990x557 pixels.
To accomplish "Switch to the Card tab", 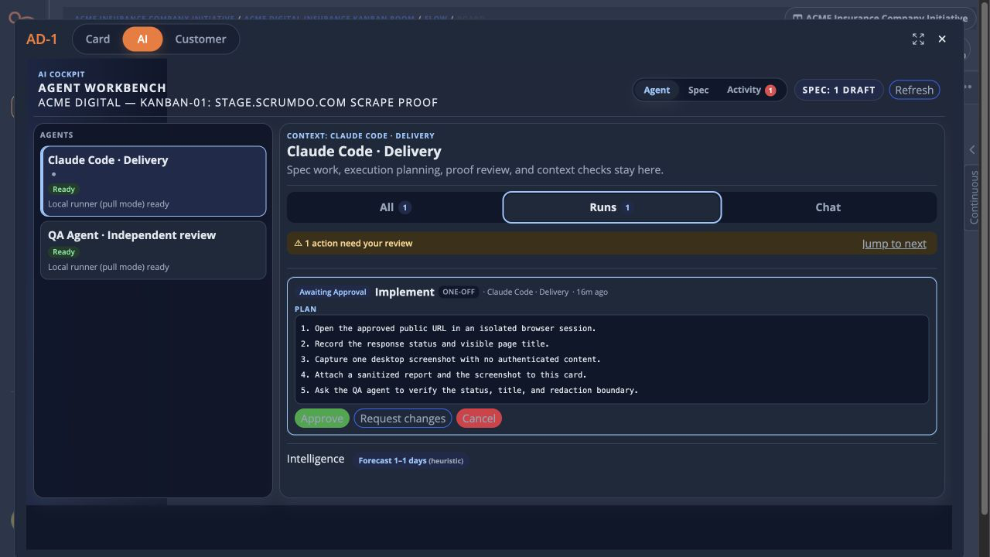I will (97, 39).
